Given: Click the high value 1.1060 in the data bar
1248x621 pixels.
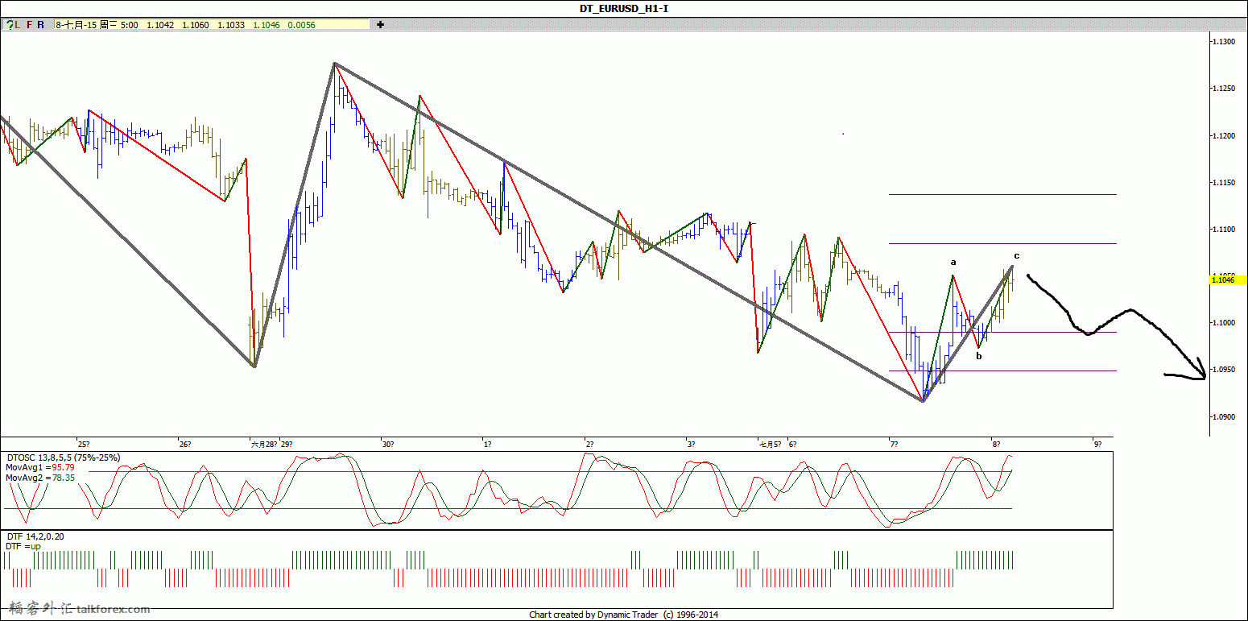Looking at the screenshot, I should 196,25.
